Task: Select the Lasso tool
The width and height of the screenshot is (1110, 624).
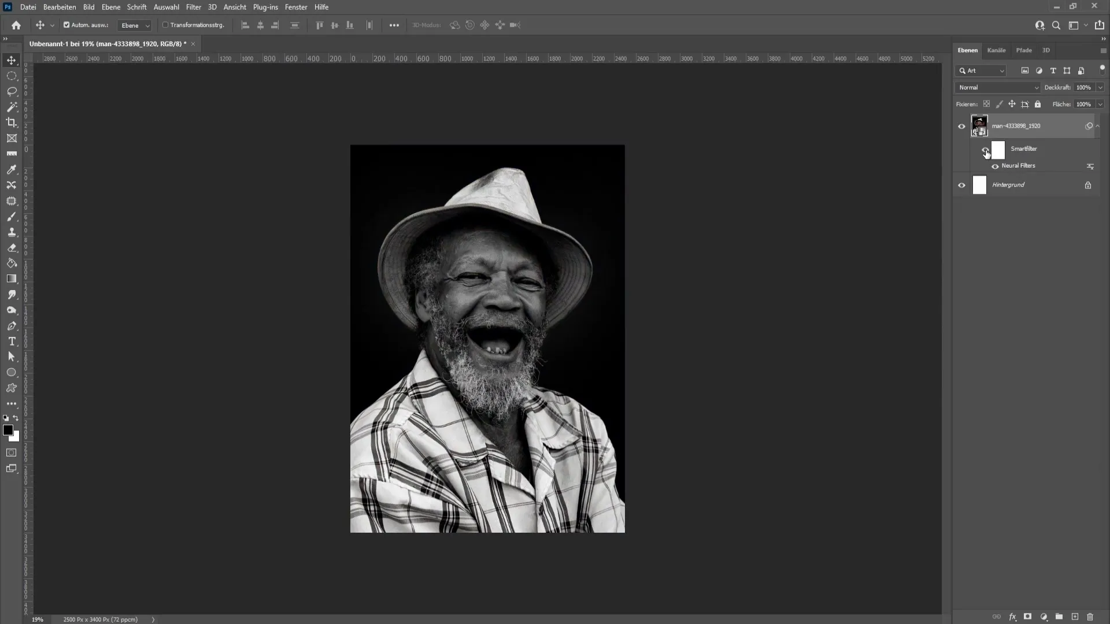Action: 12,91
